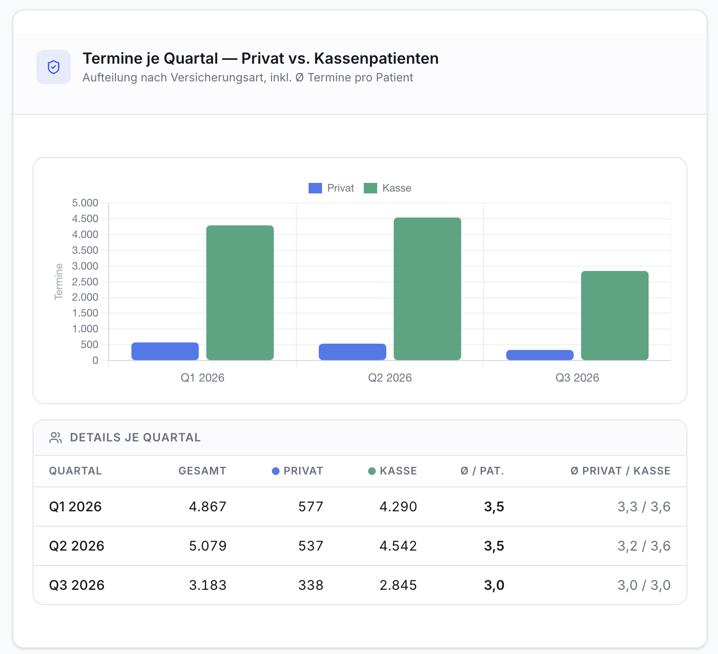This screenshot has width=718, height=654.
Task: Select the Q3 2026 row label in table
Action: [x=77, y=585]
